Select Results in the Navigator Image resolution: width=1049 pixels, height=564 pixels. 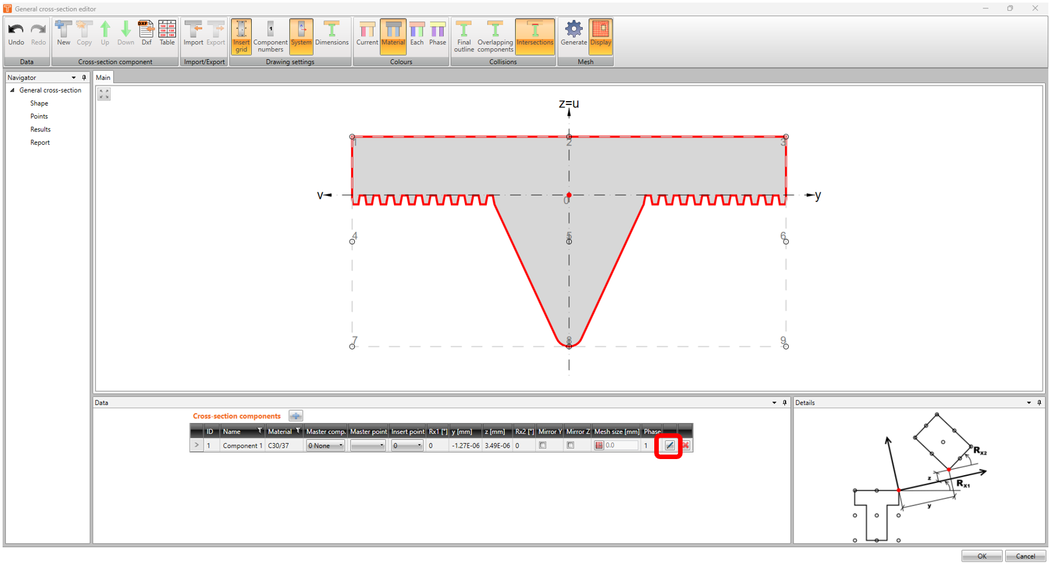(x=40, y=129)
